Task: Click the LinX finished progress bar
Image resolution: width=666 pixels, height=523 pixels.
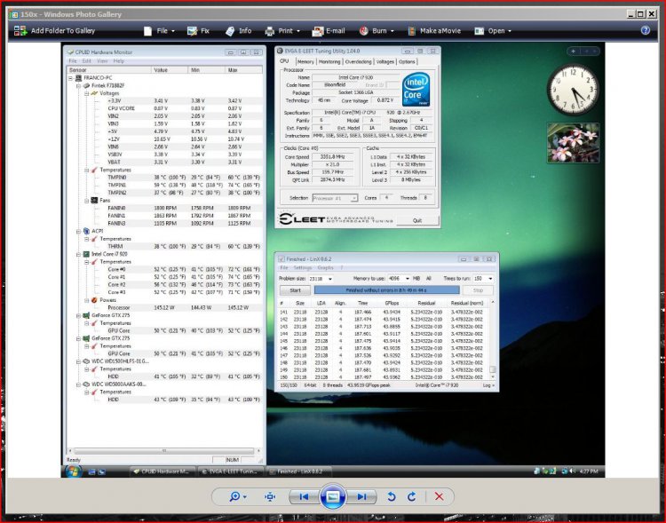Action: [386, 290]
